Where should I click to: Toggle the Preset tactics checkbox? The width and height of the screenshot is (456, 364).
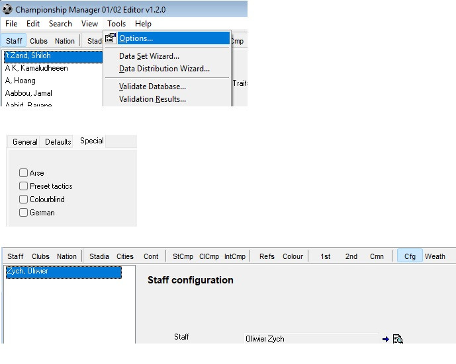tap(23, 186)
